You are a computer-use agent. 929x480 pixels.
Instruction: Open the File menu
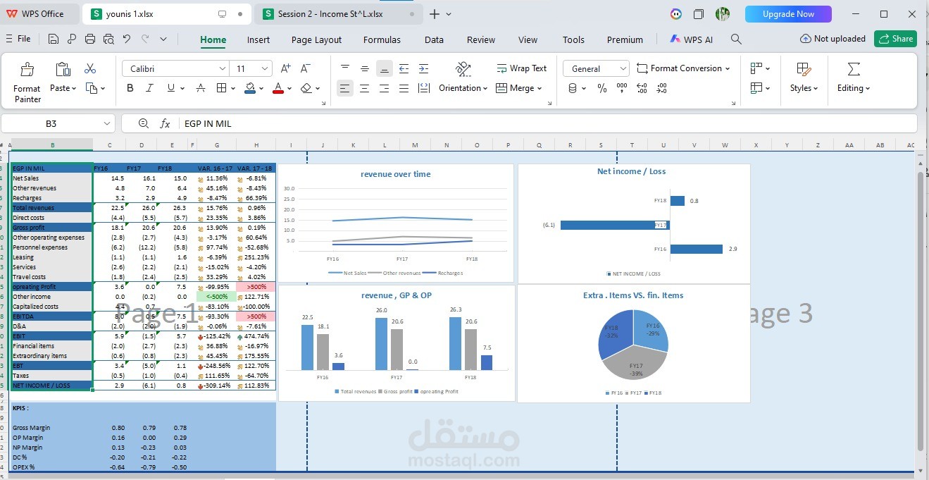coord(19,39)
